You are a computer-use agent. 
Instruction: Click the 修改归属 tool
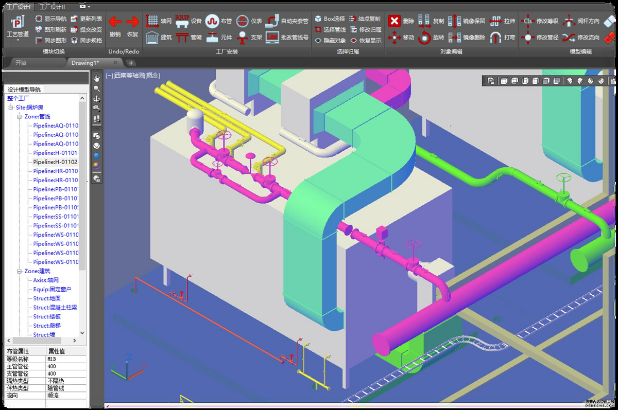366,29
